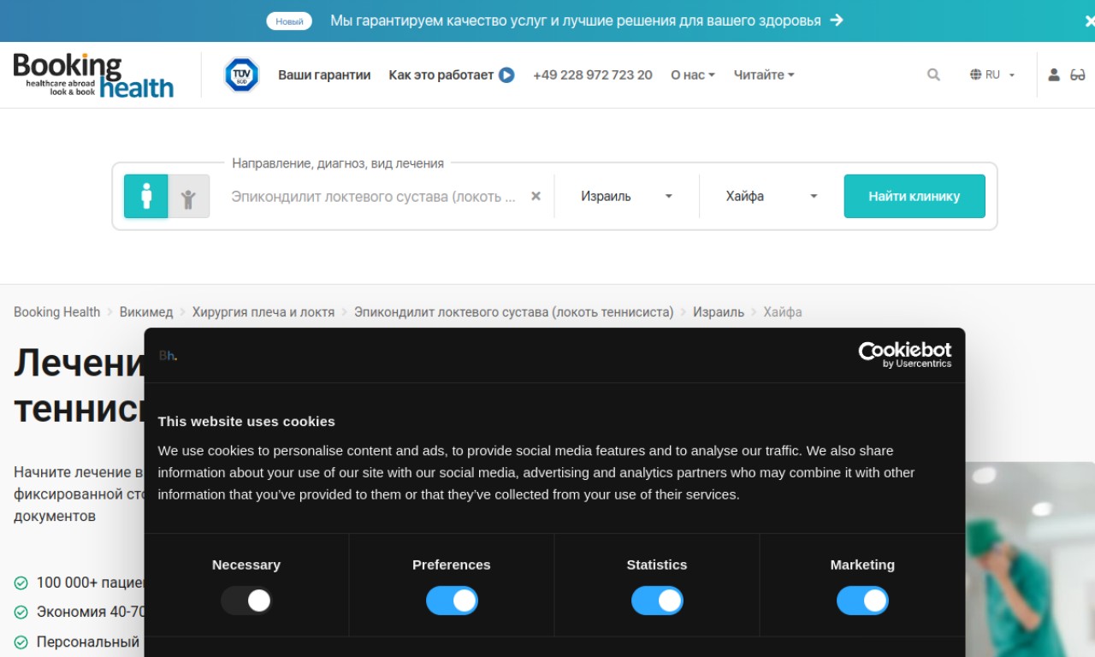
Task: Open the О нас menu
Action: tap(692, 75)
